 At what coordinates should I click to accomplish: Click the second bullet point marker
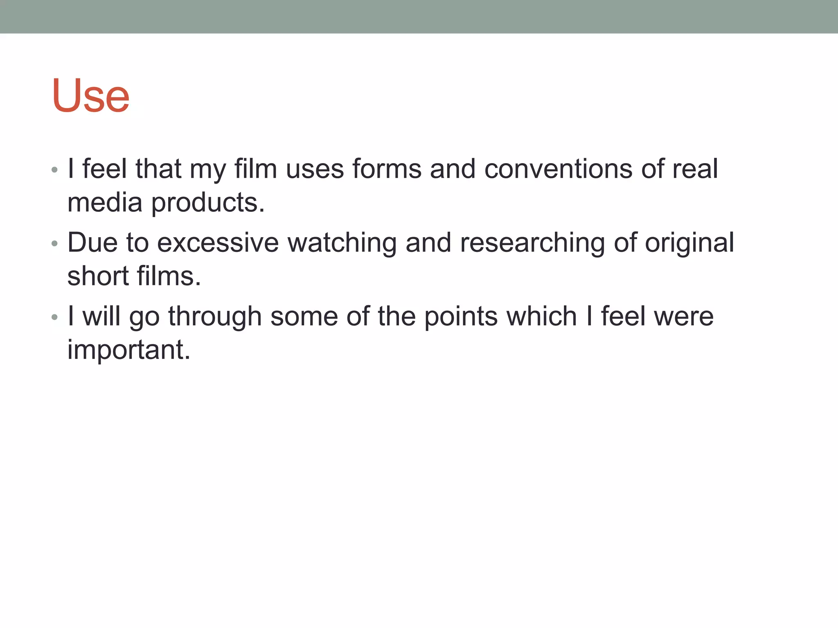click(55, 244)
